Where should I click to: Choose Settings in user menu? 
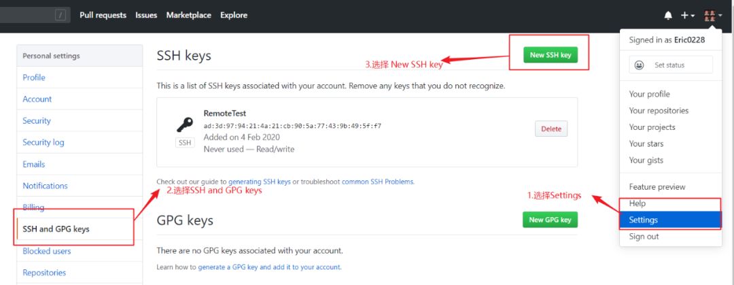pyautogui.click(x=670, y=220)
